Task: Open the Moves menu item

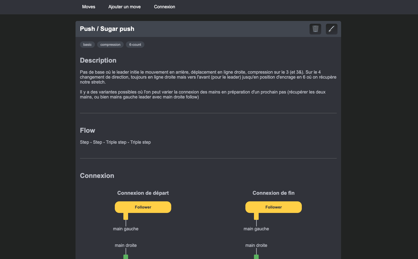Action: click(89, 7)
